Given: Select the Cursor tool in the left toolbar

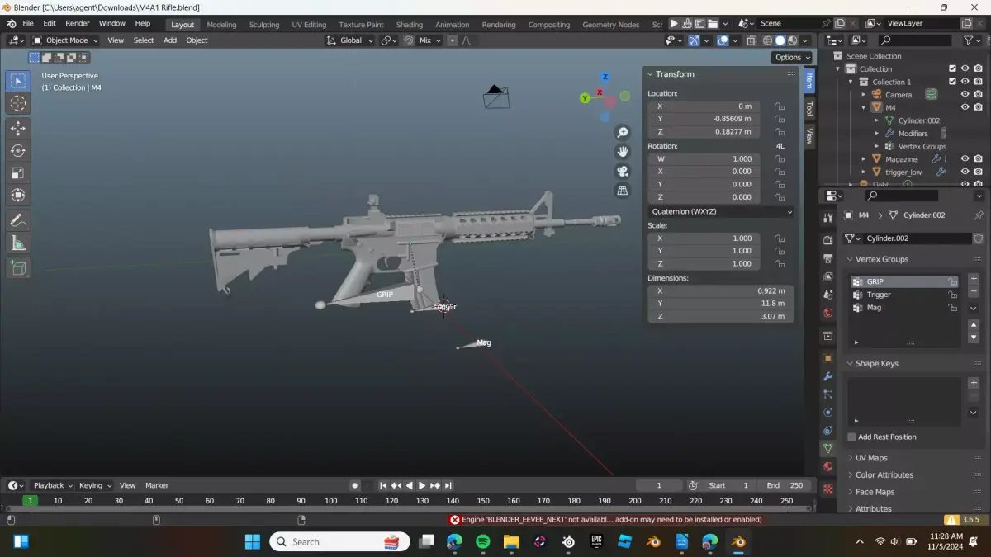Looking at the screenshot, I should [18, 103].
